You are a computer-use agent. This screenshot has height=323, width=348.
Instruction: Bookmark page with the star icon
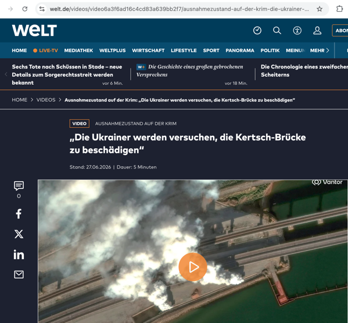tap(320, 9)
